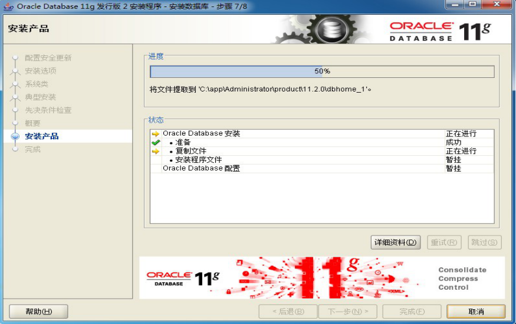Select the 完成 step in the sidebar
The width and height of the screenshot is (516, 324).
tap(32, 149)
